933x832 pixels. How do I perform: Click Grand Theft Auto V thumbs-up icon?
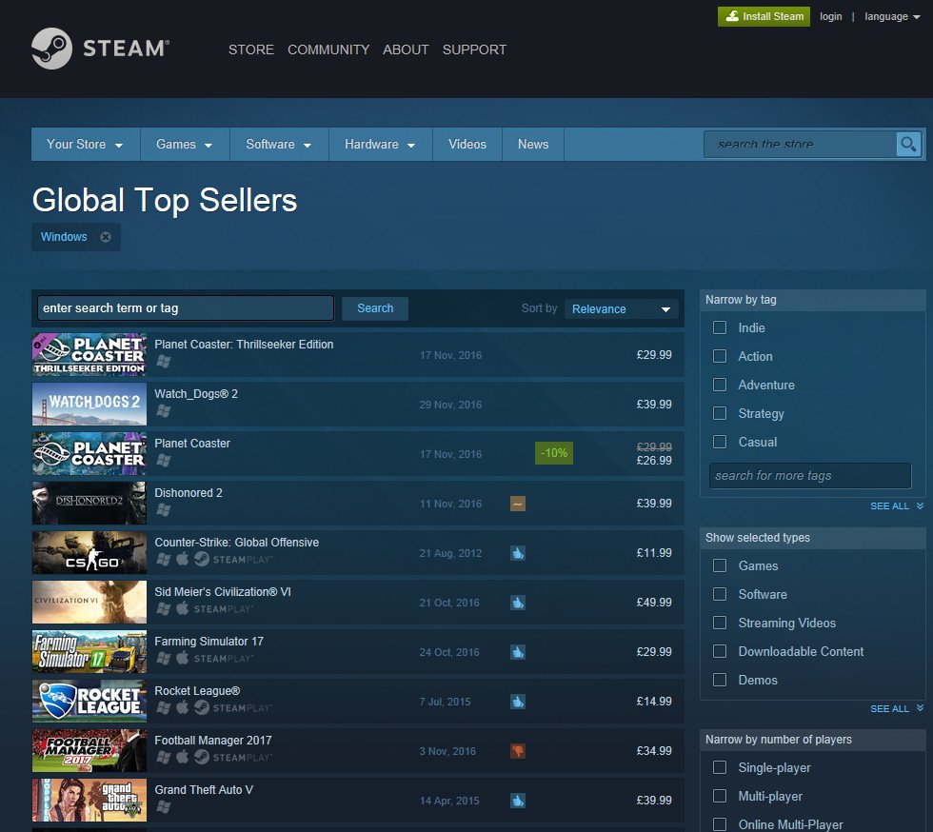(x=518, y=800)
